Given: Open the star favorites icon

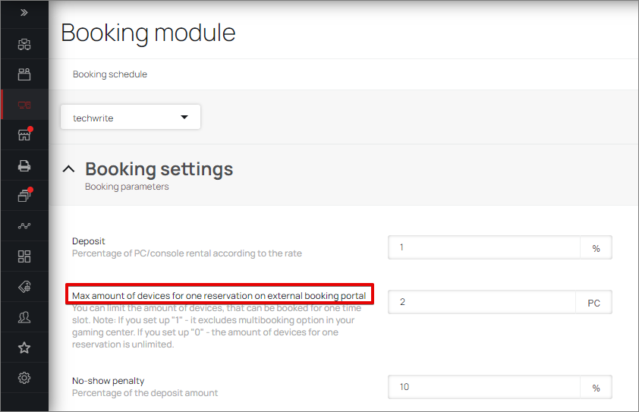Looking at the screenshot, I should pyautogui.click(x=24, y=348).
